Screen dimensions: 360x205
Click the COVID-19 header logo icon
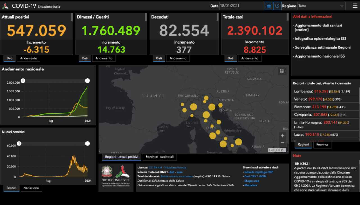coord(5,6)
